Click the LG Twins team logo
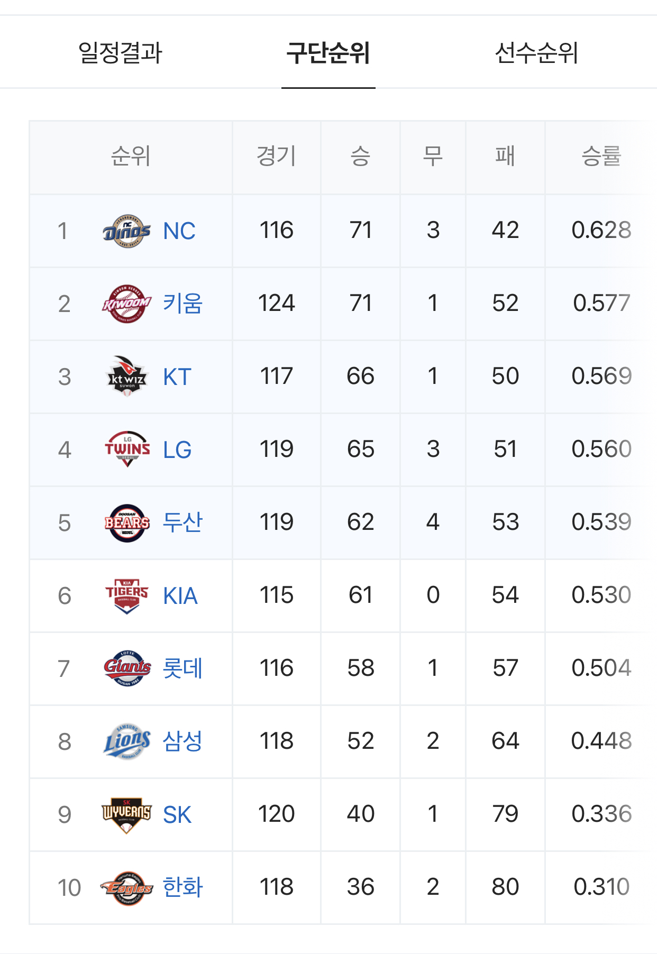This screenshot has width=657, height=954. (x=127, y=450)
